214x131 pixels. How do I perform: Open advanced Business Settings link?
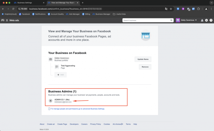pos(78,109)
